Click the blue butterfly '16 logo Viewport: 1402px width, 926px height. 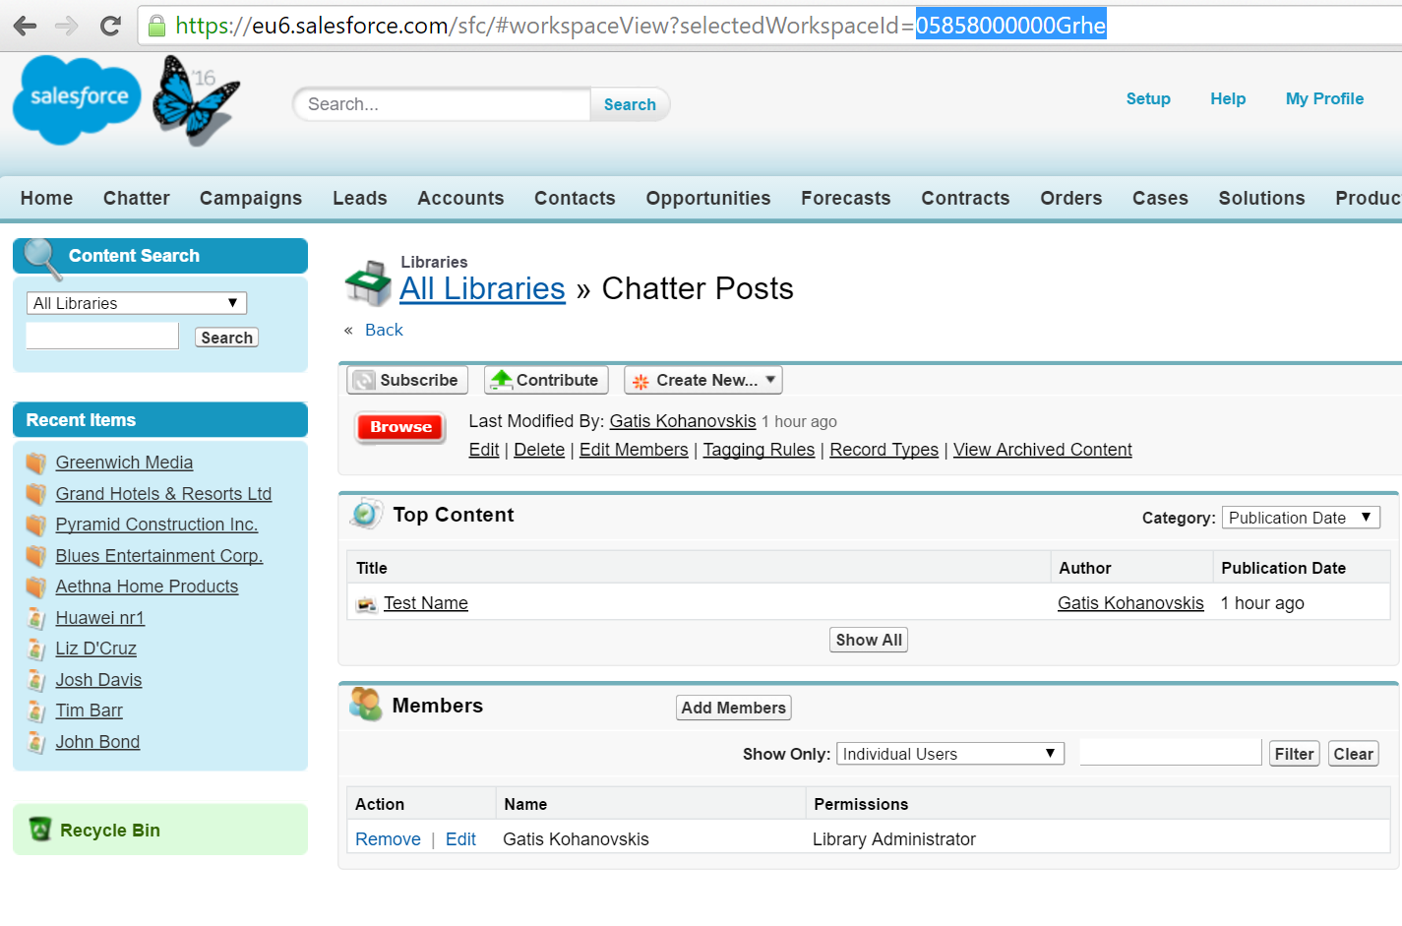[x=196, y=100]
